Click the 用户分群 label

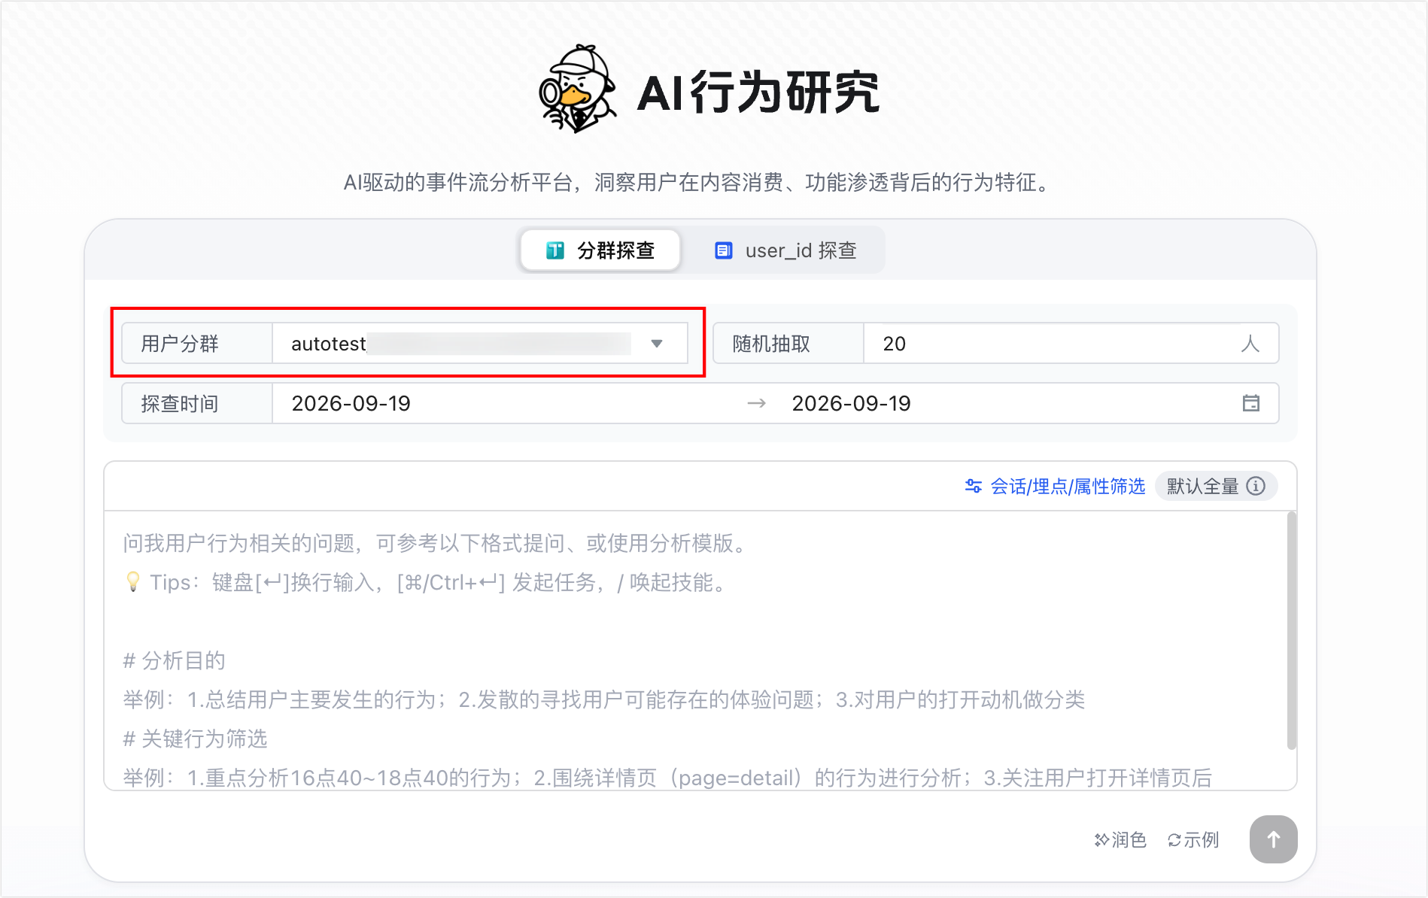click(180, 344)
